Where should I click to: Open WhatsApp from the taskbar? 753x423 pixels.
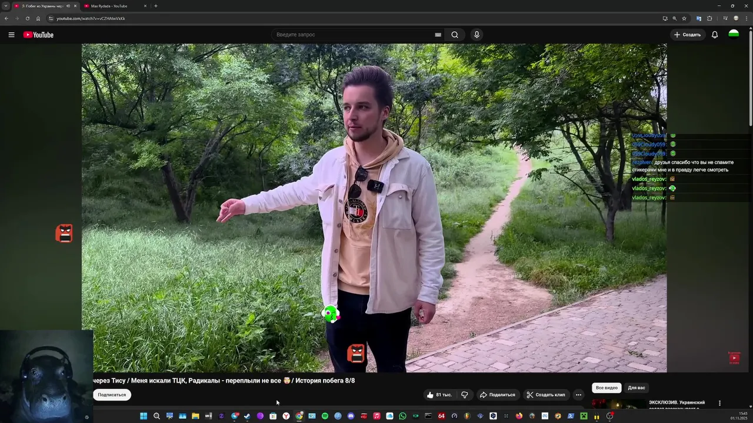pyautogui.click(x=402, y=416)
